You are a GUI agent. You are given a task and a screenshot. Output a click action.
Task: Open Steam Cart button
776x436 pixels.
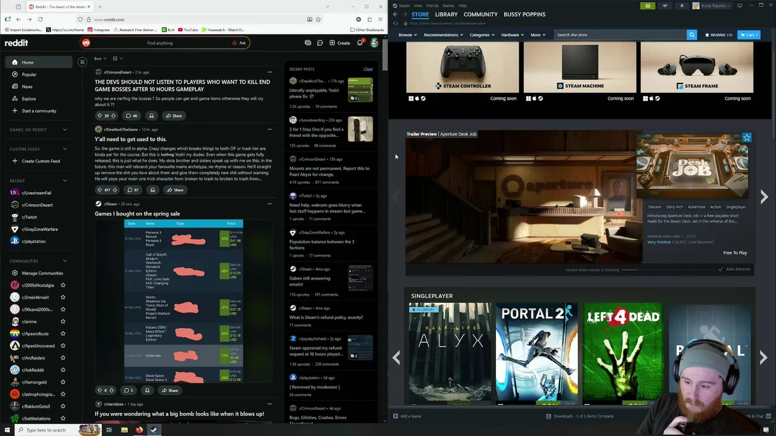pyautogui.click(x=749, y=35)
